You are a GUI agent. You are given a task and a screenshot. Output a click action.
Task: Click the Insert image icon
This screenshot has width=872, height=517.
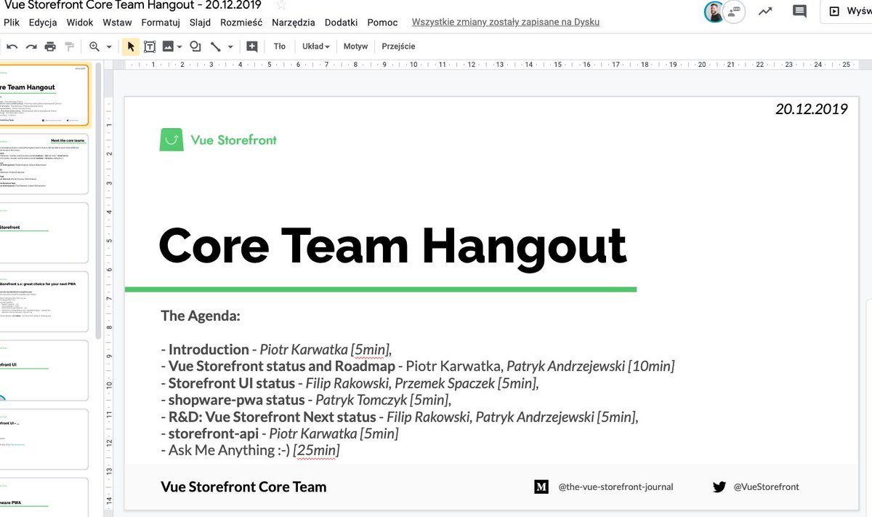(168, 47)
